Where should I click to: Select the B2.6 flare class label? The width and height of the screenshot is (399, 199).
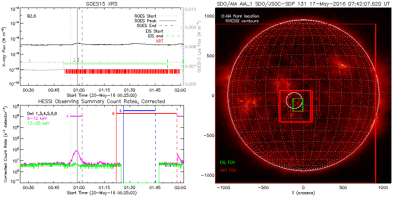[x=32, y=16]
